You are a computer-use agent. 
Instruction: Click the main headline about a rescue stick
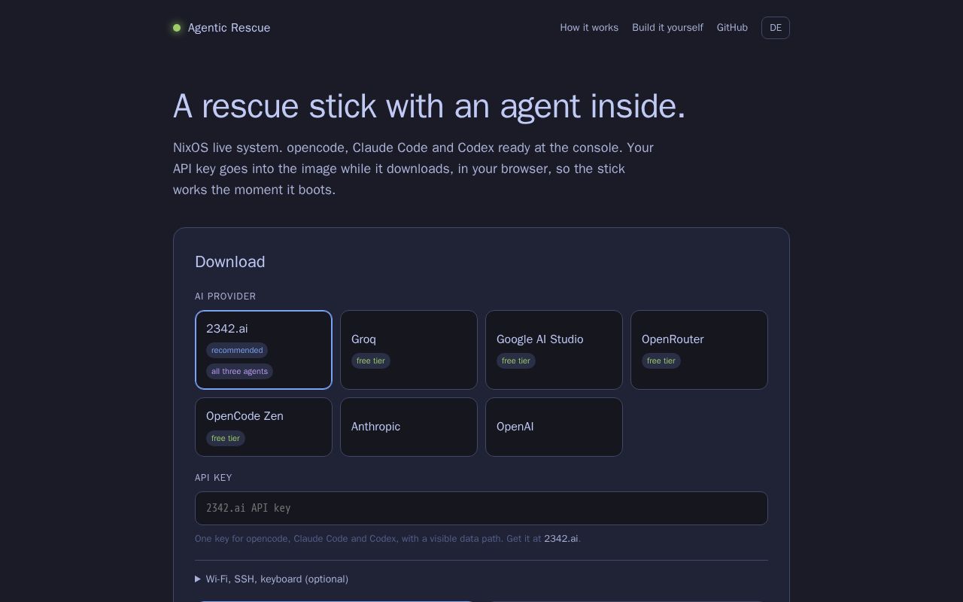(x=430, y=106)
